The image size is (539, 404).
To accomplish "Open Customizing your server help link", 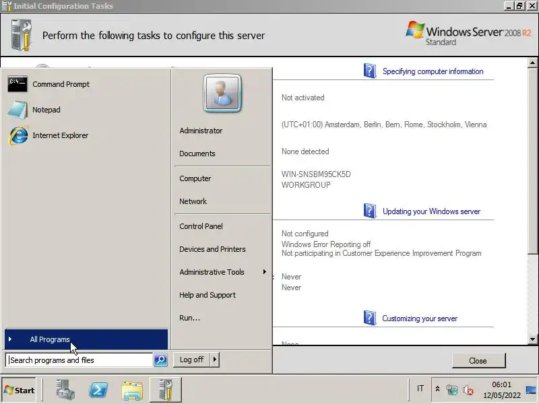I will click(x=420, y=318).
